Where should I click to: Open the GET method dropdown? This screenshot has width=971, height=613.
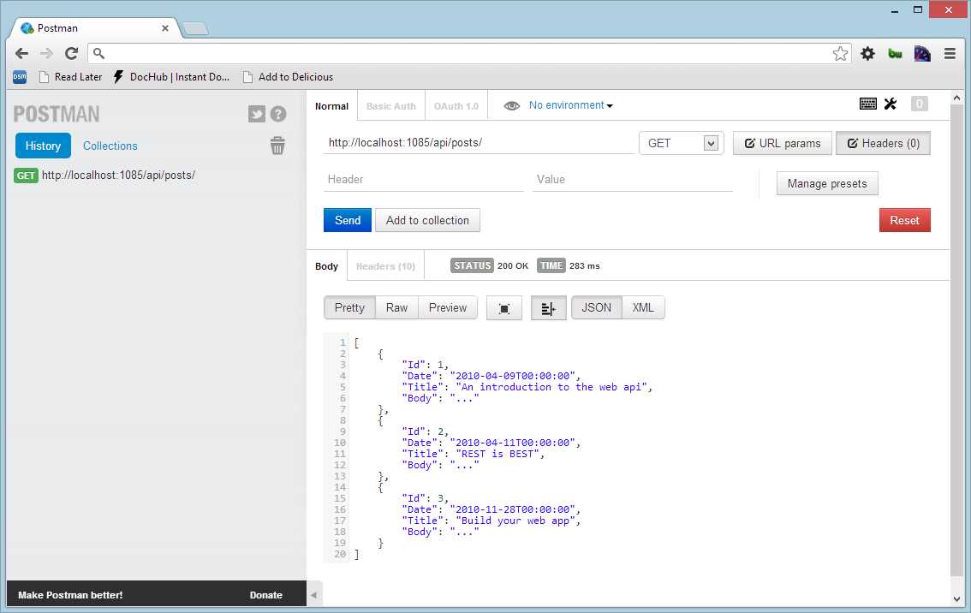point(682,143)
